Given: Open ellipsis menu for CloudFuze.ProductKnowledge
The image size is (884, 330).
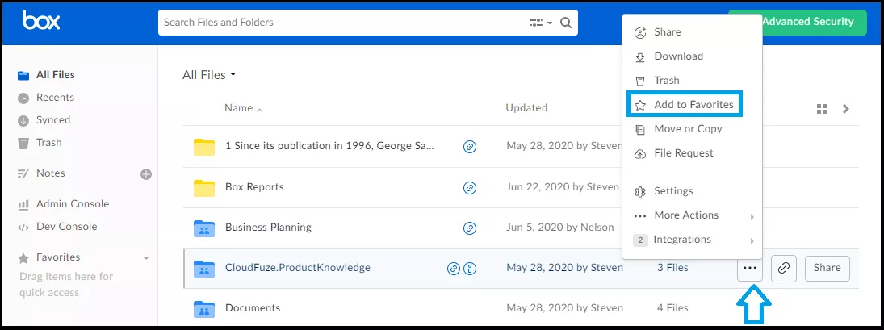Looking at the screenshot, I should tap(750, 268).
